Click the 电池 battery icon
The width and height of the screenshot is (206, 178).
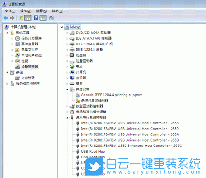(x=72, y=67)
